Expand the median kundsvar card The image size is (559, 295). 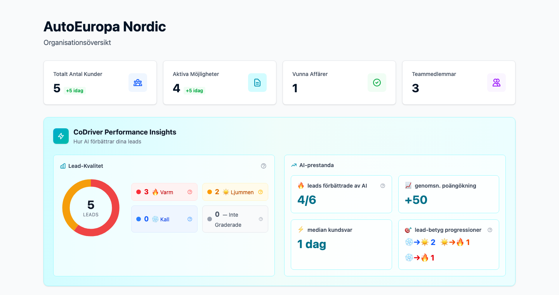coord(341,245)
